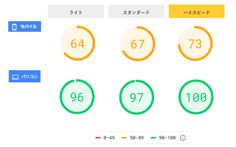The width and height of the screenshot is (236, 147).
Task: Select the ライト plan tab
Action: pos(76,11)
